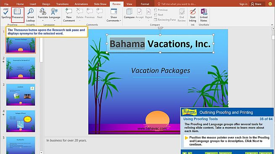The height and width of the screenshot is (154, 275).
Task: Add a New Comment
Action: (69, 15)
